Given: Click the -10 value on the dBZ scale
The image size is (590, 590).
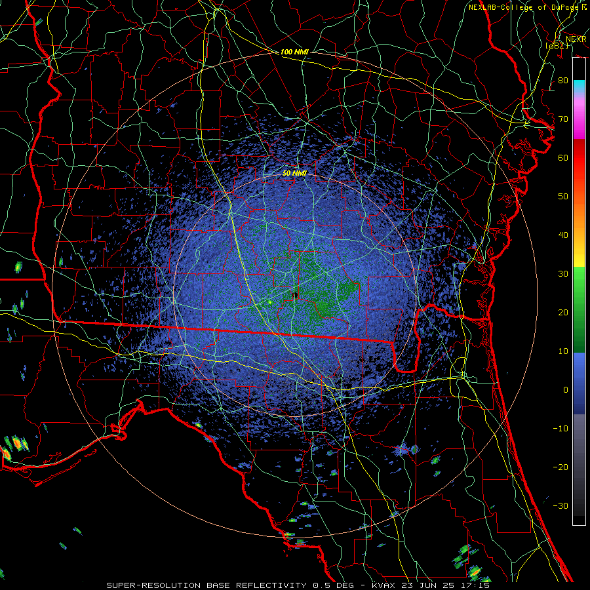Looking at the screenshot, I should [560, 429].
